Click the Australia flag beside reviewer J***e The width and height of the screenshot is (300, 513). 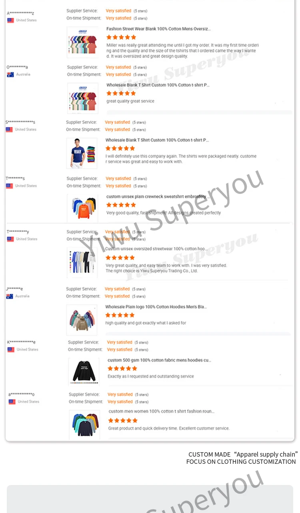pos(10,296)
